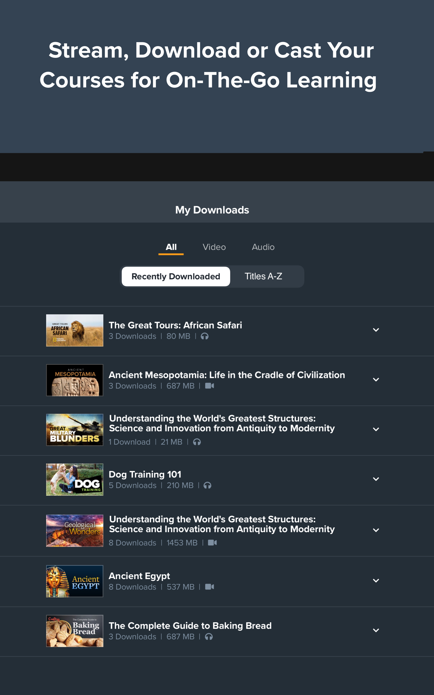Expand The Great Tours: African Safari row
434x695 pixels.
pyautogui.click(x=376, y=330)
